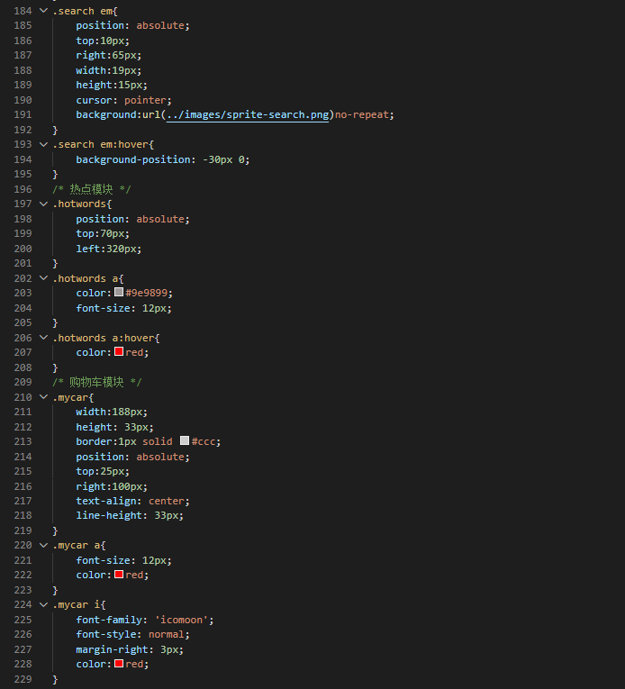Click the '.hotwords a:hover' selector text
Screen dimensions: 625x689
pyautogui.click(x=104, y=338)
